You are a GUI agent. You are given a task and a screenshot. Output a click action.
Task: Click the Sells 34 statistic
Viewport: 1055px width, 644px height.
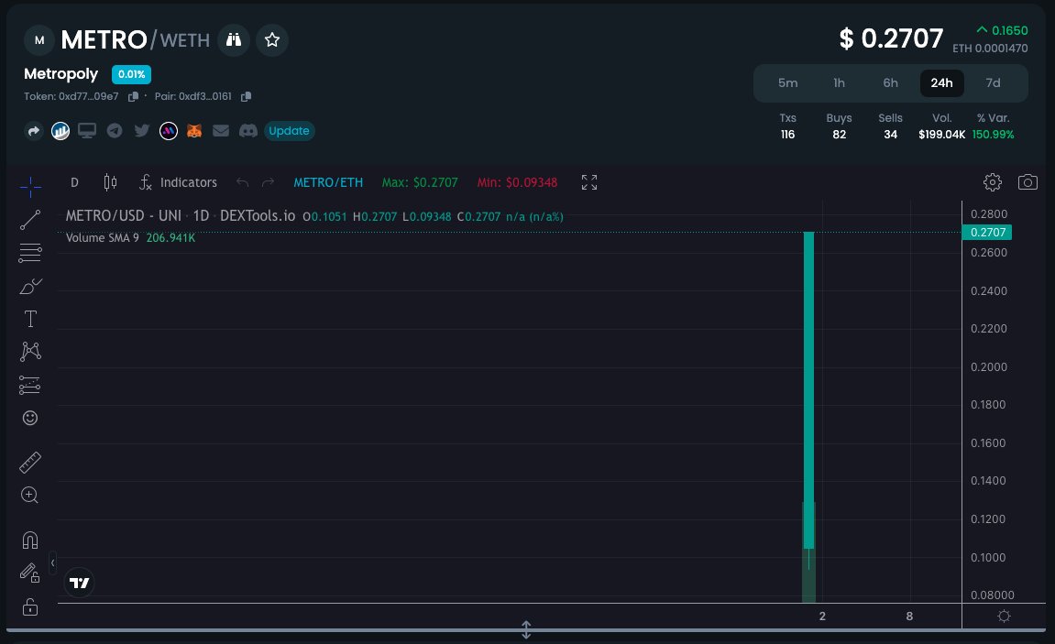pos(890,126)
